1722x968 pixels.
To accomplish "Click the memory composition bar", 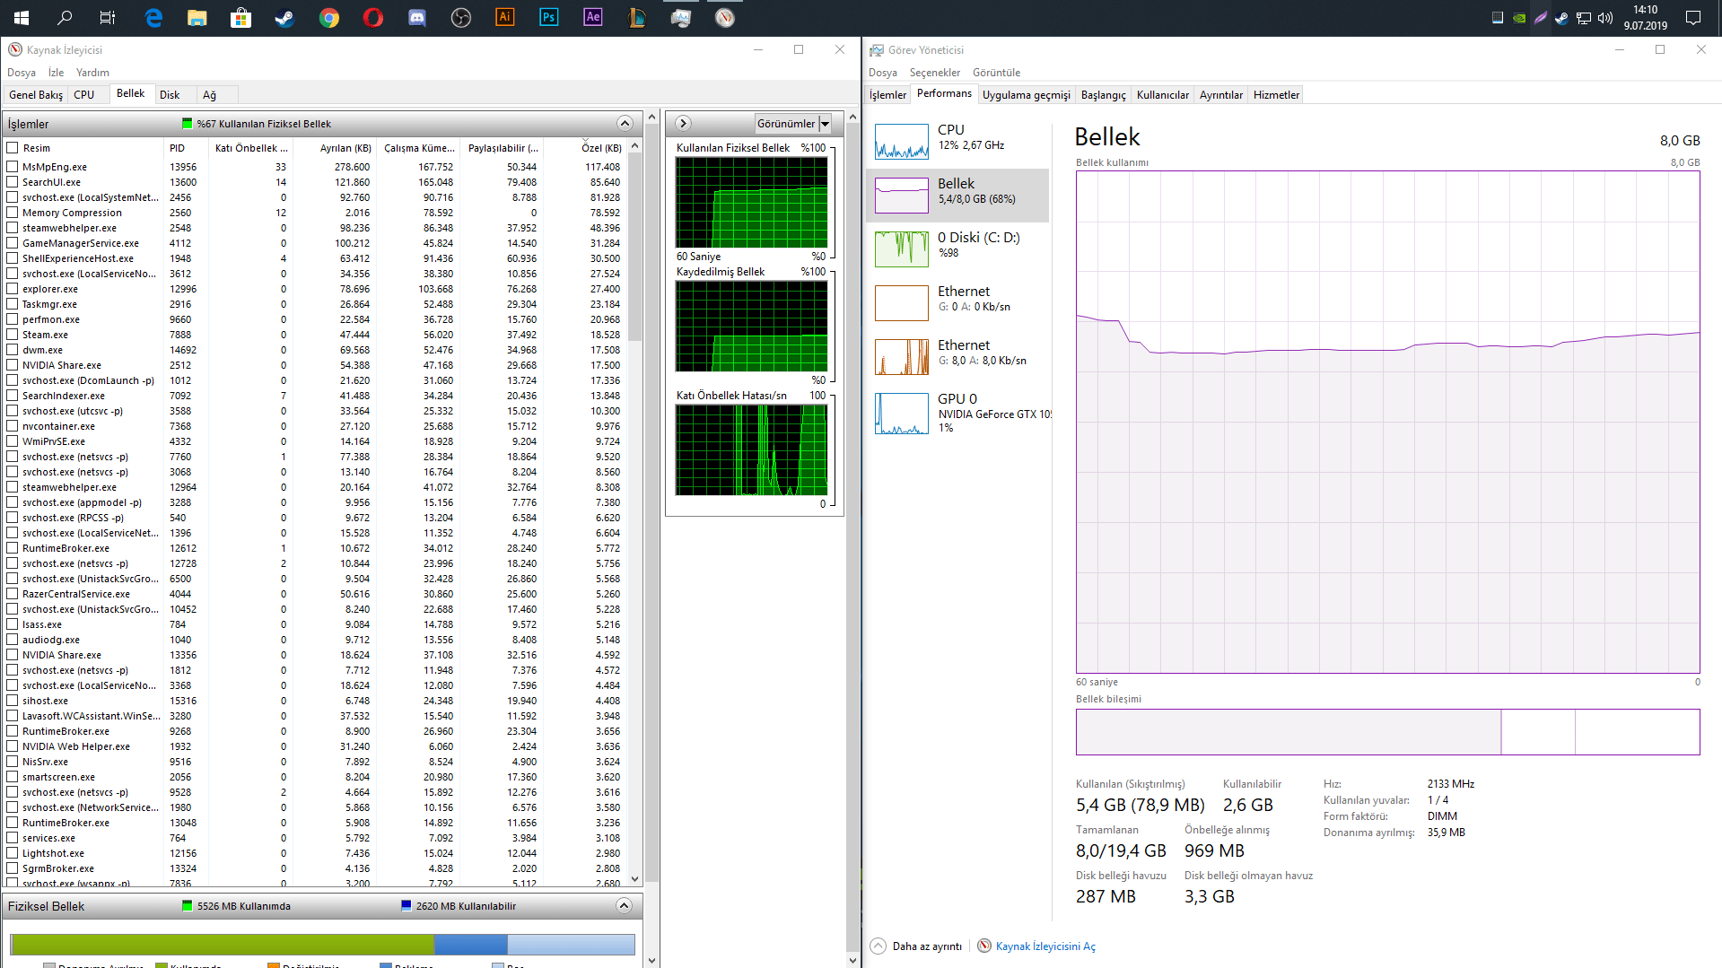I will [x=1387, y=732].
